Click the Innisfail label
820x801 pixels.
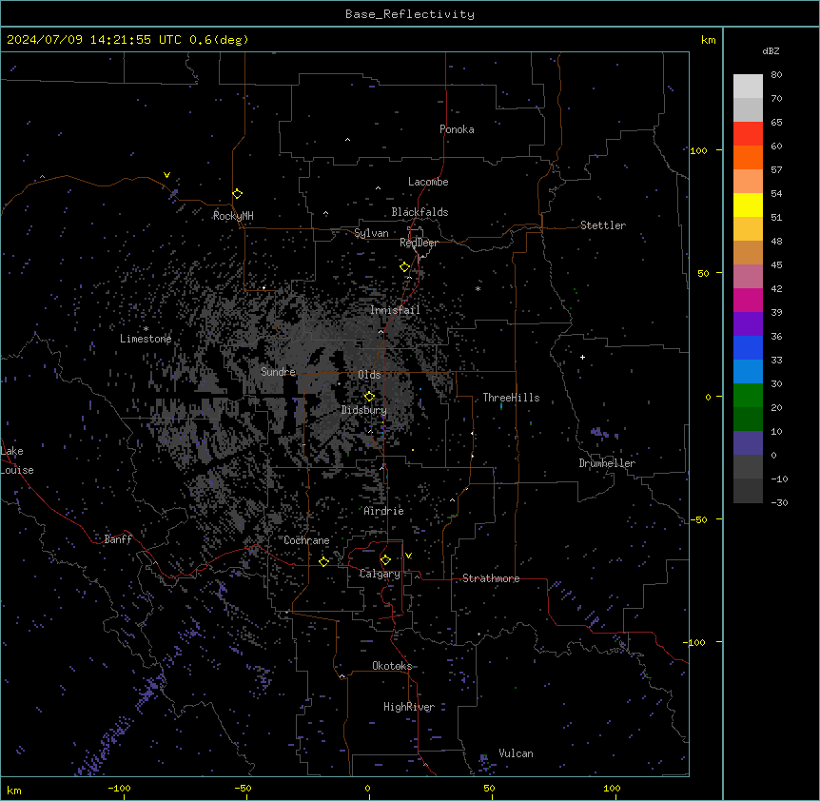395,310
